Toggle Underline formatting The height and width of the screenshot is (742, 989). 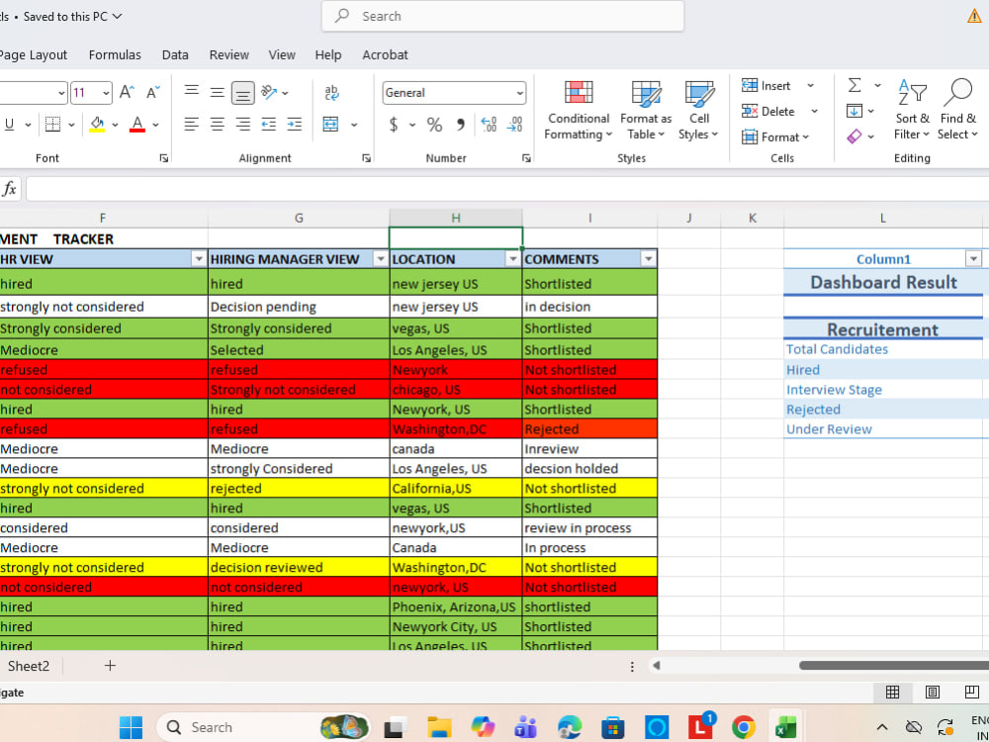10,125
